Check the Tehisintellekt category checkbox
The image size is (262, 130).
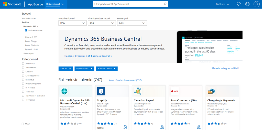point(23,68)
